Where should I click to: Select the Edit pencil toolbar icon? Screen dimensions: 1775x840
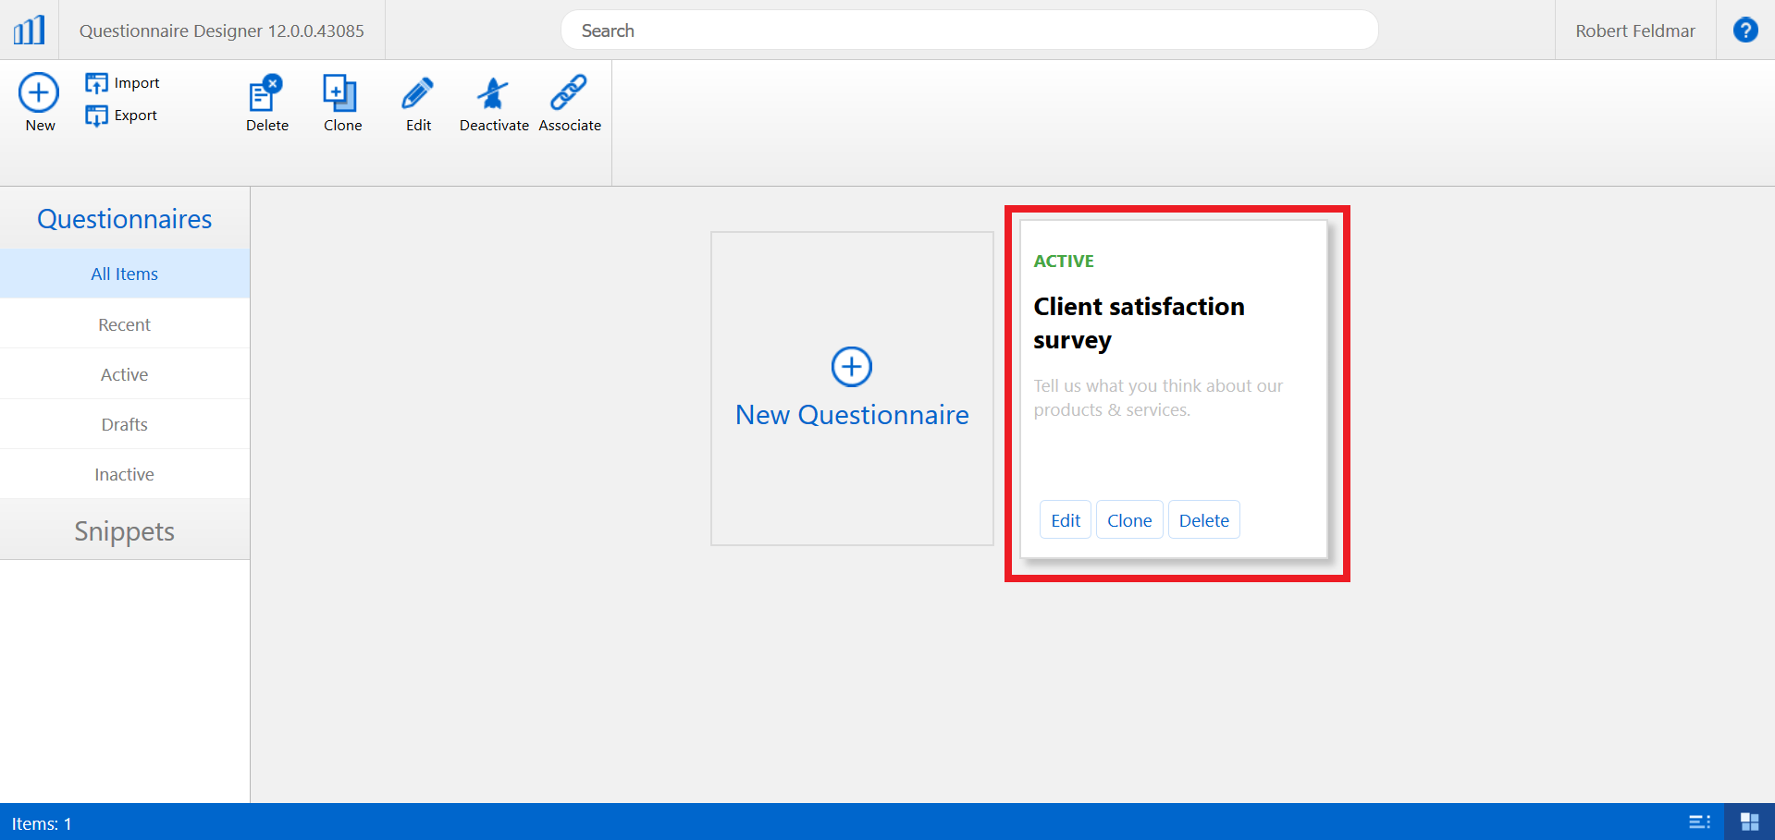[418, 93]
